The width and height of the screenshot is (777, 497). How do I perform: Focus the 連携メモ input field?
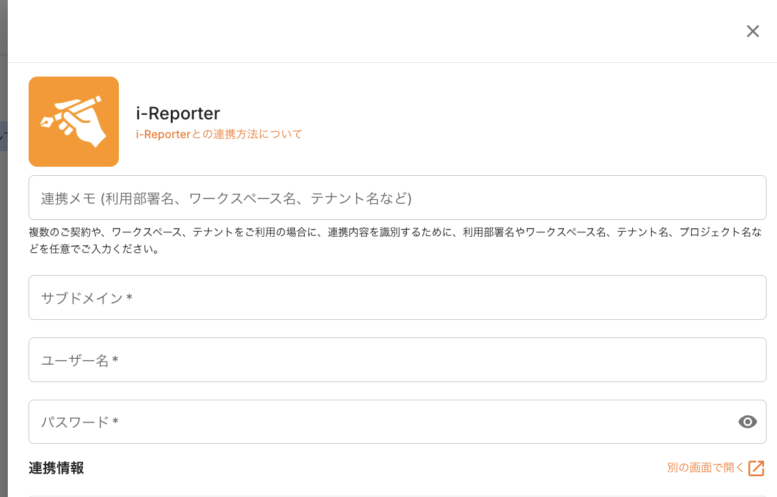tap(397, 198)
